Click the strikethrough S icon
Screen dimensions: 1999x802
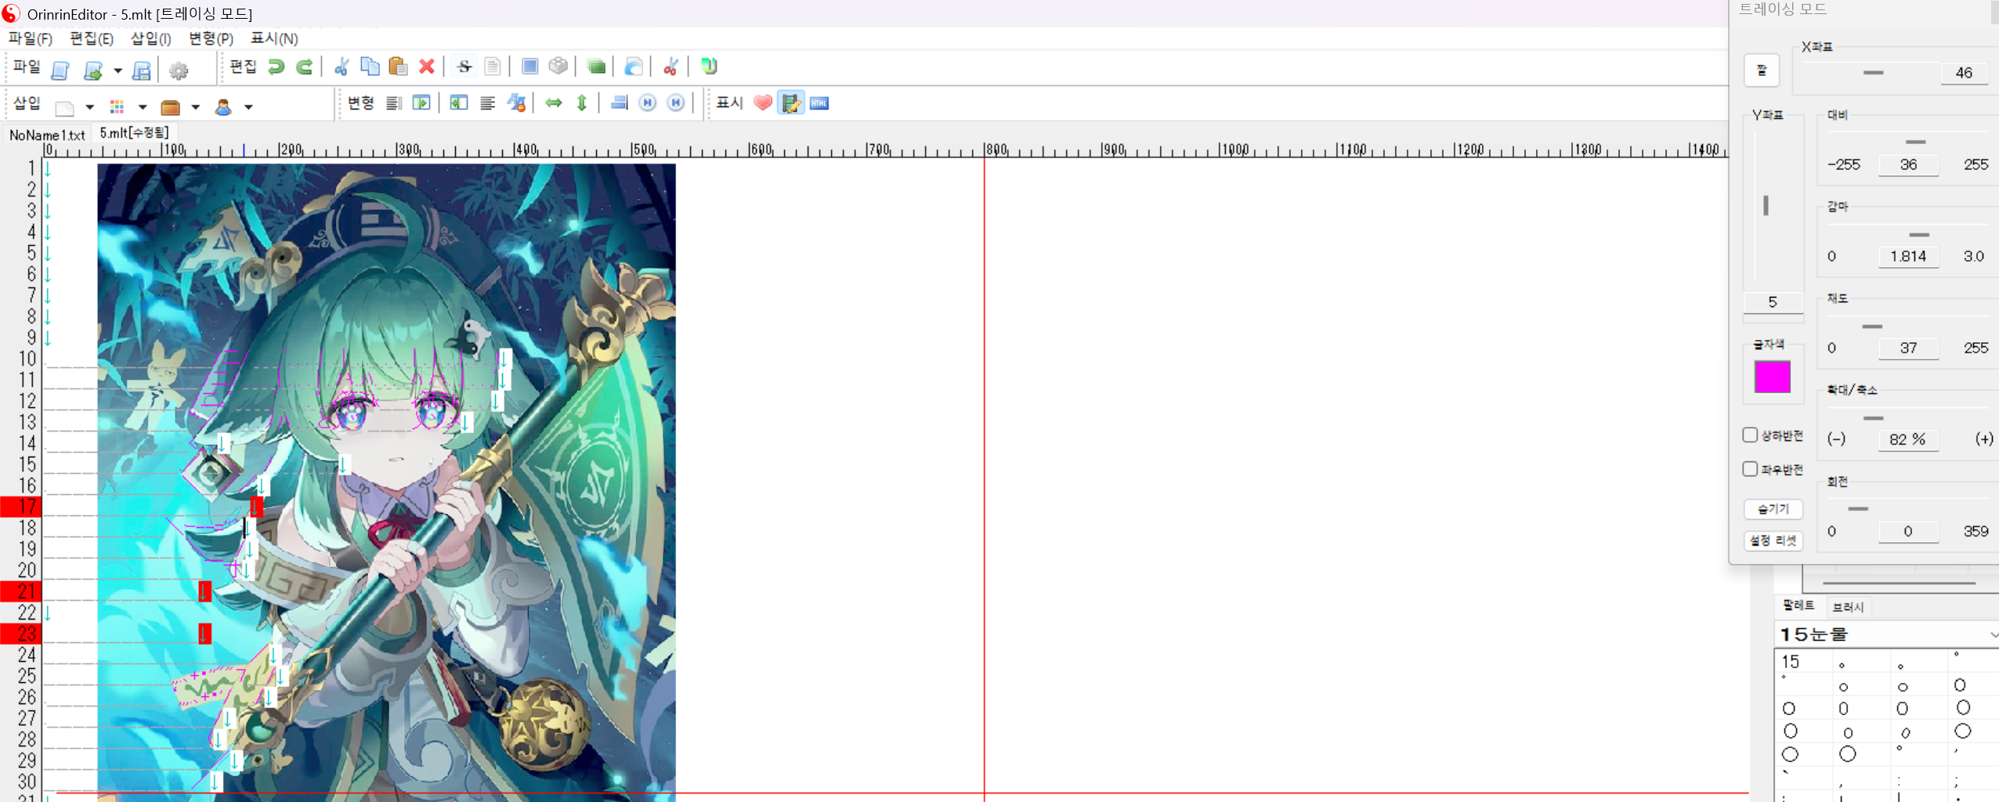[464, 67]
